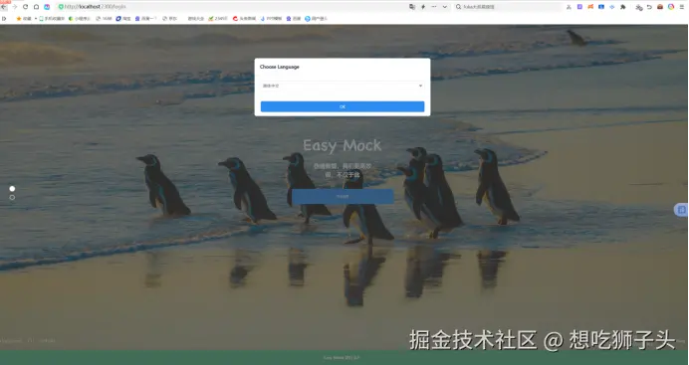Click the browser forward arrow
Screen dimensions: 689x365
pyautogui.click(x=15, y=7)
